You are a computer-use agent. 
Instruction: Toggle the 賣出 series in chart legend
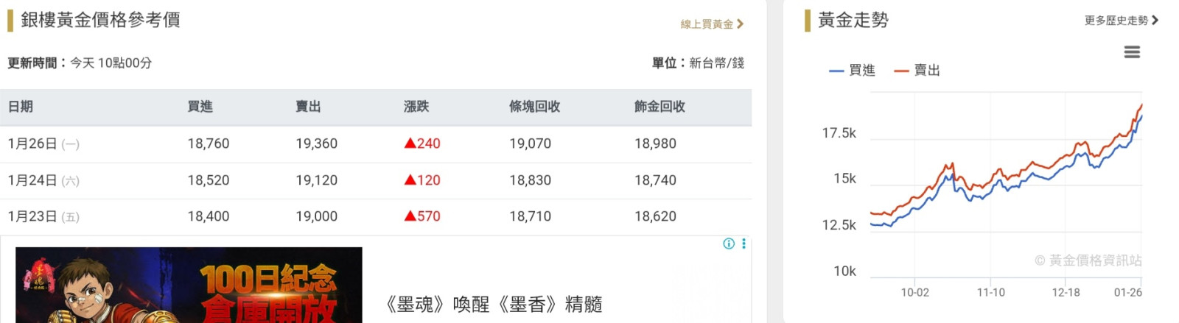point(917,71)
